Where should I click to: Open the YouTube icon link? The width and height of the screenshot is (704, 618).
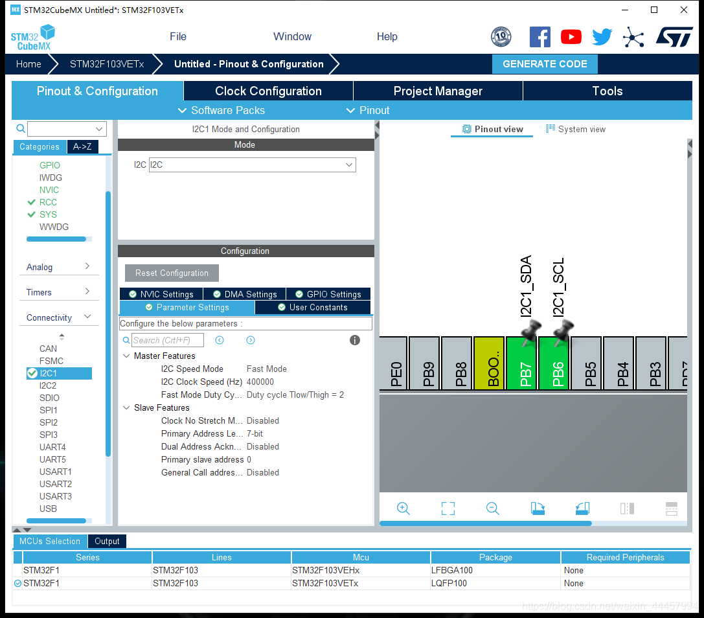coord(571,37)
